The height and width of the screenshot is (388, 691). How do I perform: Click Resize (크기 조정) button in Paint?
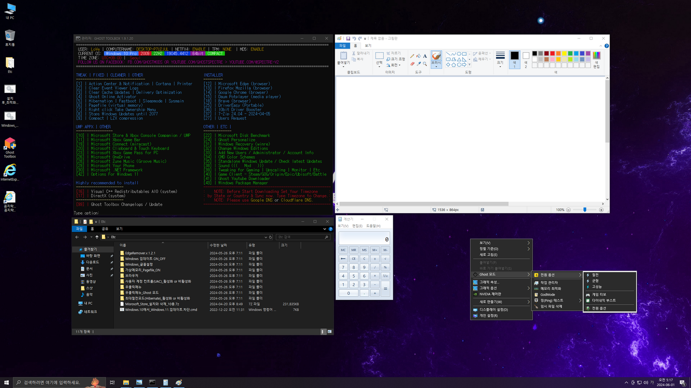coord(396,59)
